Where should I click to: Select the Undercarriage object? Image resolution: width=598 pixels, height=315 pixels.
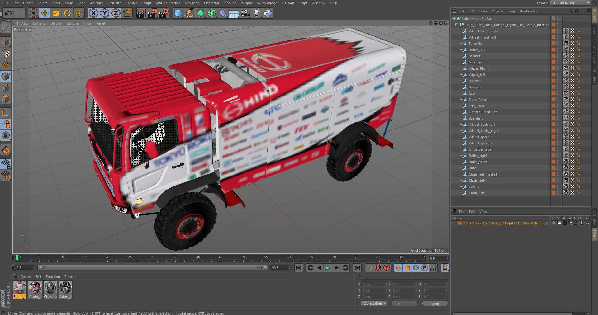(480, 149)
